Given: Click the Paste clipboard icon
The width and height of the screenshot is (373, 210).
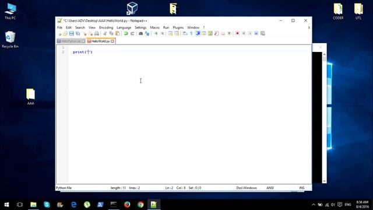Looking at the screenshot, I should click(118, 34).
